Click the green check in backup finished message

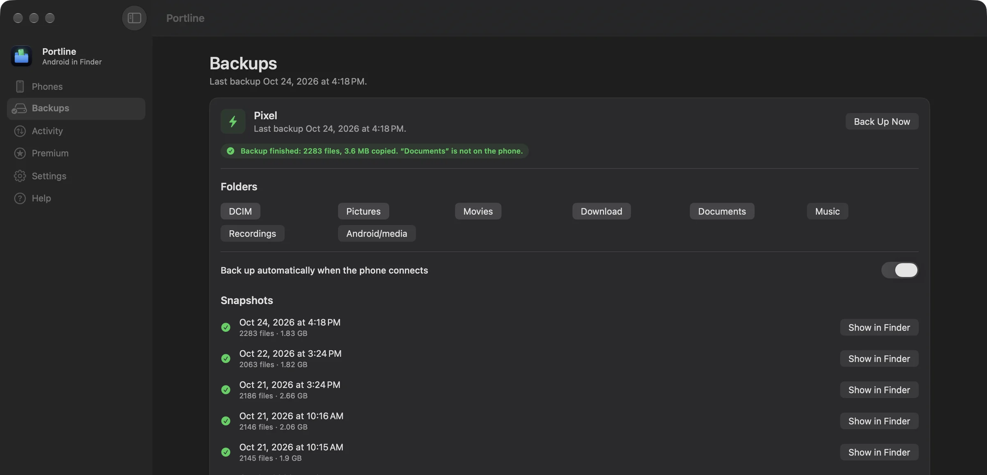pyautogui.click(x=230, y=151)
